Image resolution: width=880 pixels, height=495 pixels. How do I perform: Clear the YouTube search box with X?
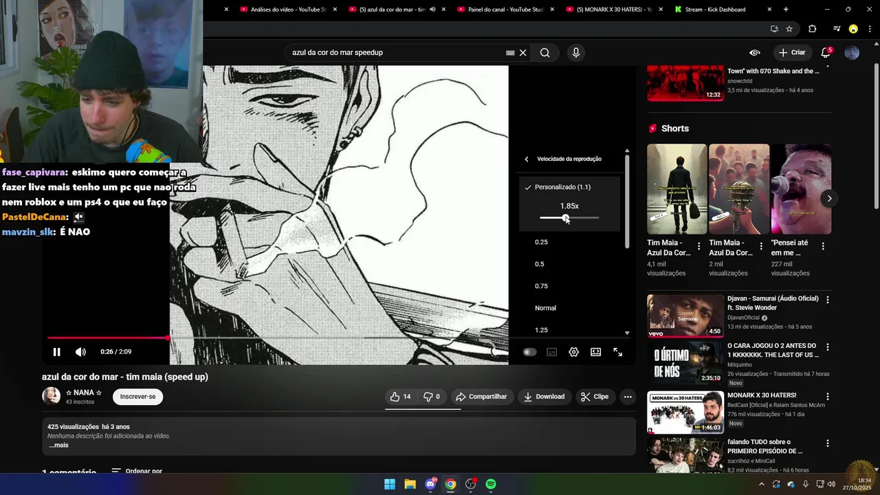(x=522, y=52)
